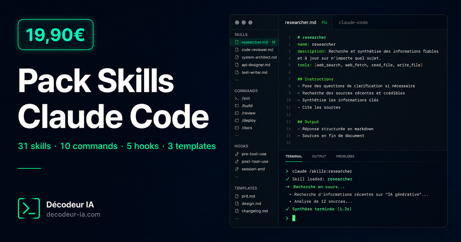The width and height of the screenshot is (461, 242).
Task: Click 'Pose des questions de clarification' line
Action: pos(356,86)
